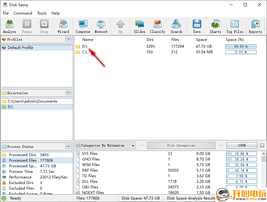Show Top Files

click(x=235, y=26)
